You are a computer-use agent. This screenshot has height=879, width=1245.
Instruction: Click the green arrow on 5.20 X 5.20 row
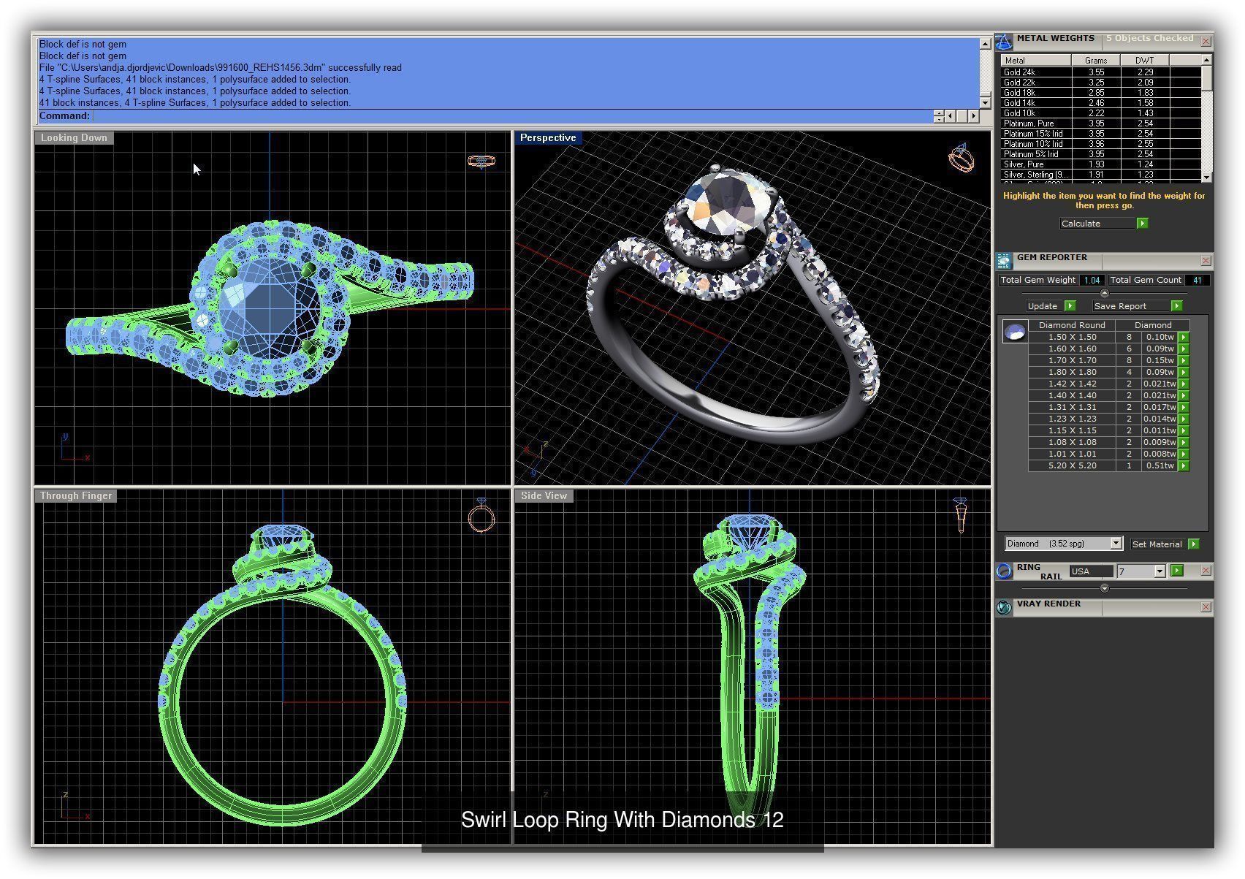pos(1184,466)
